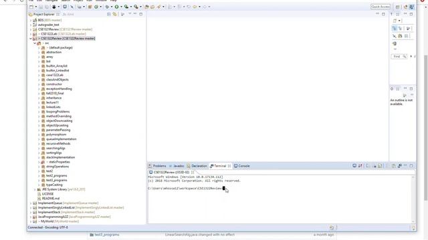Expand the searchingAlgs package
The image size is (428, 240).
click(x=39, y=148)
